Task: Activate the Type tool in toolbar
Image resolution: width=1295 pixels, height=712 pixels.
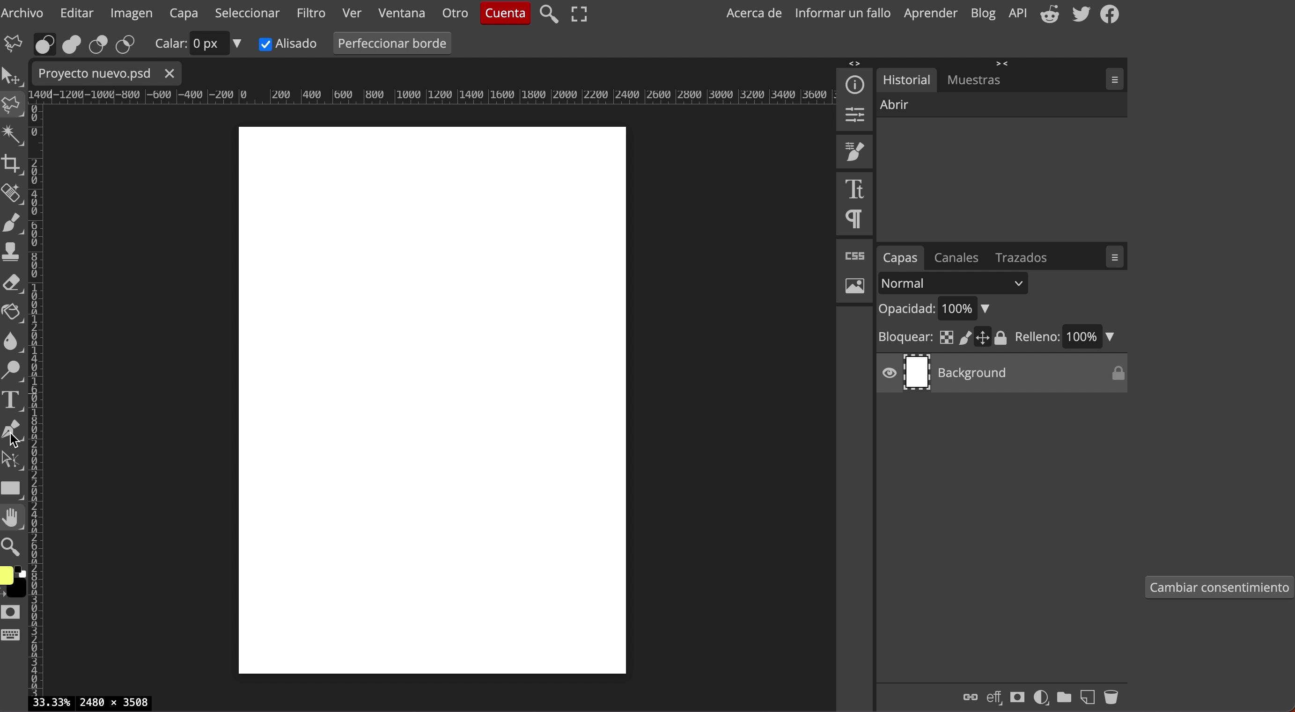Action: (x=11, y=400)
